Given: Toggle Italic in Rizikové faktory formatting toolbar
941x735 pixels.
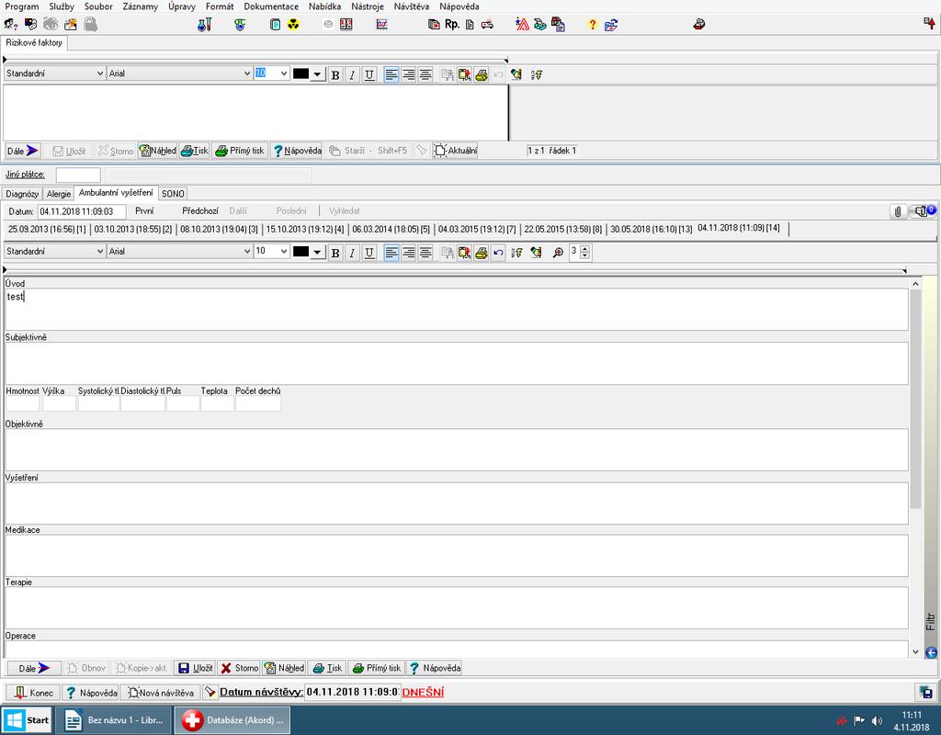Looking at the screenshot, I should coord(352,74).
